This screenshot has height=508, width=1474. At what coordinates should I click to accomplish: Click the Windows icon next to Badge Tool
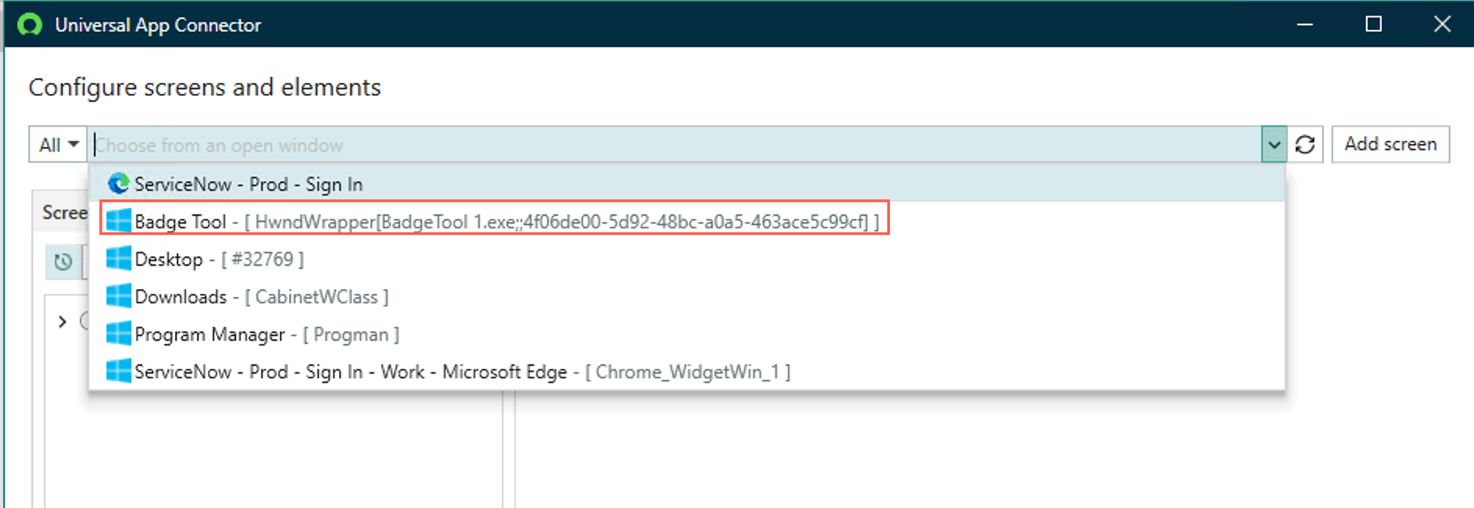[x=119, y=221]
